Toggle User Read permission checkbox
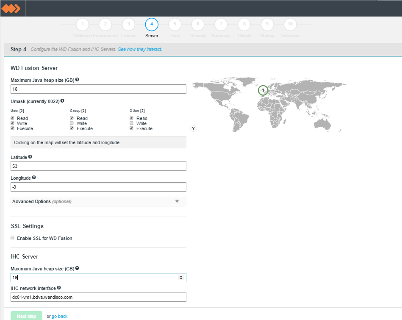 [12, 118]
